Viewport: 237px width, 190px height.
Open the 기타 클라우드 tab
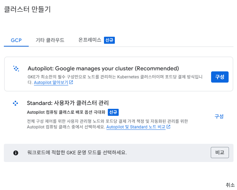[x=50, y=40]
